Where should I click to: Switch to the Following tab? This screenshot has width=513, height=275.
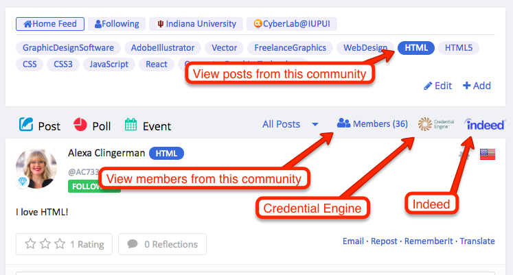(x=117, y=24)
